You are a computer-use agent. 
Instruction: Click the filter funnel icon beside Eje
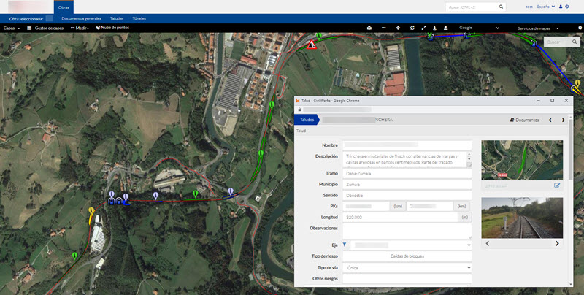point(345,245)
